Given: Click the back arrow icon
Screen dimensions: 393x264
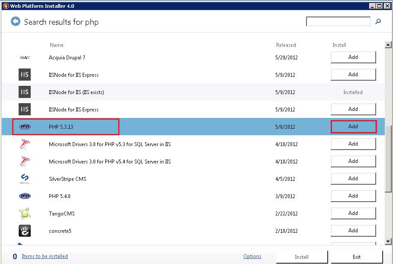Looking at the screenshot, I should click(16, 21).
